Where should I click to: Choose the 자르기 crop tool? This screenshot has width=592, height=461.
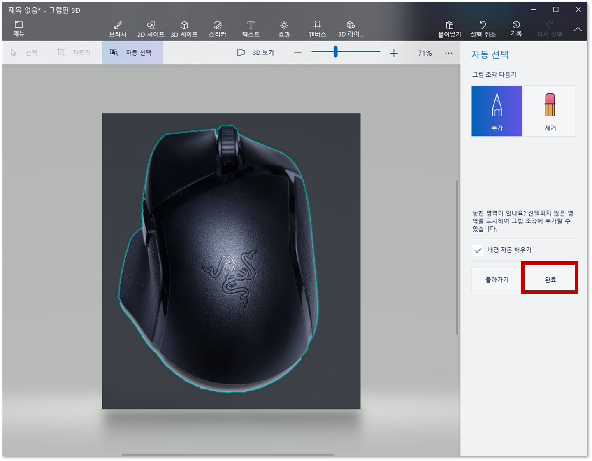click(x=74, y=53)
